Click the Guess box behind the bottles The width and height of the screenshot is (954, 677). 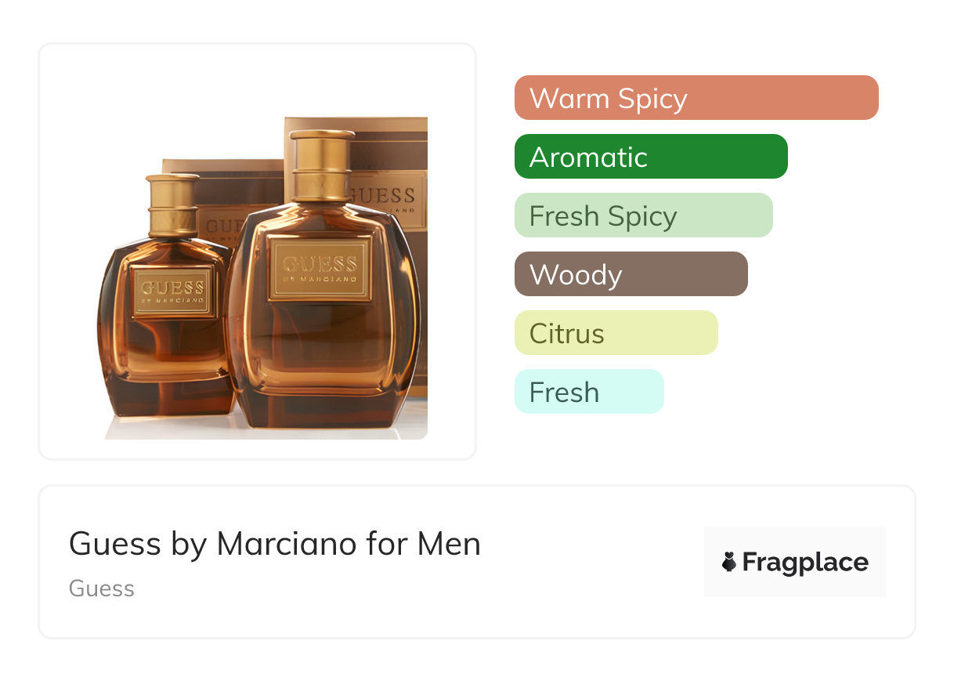(388, 180)
